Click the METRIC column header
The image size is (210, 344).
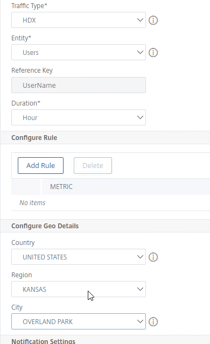(61, 186)
